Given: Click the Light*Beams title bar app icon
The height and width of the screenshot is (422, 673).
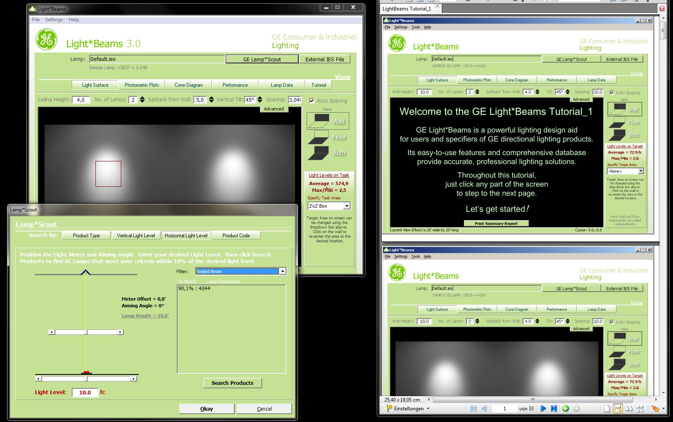Looking at the screenshot, I should click(x=33, y=9).
